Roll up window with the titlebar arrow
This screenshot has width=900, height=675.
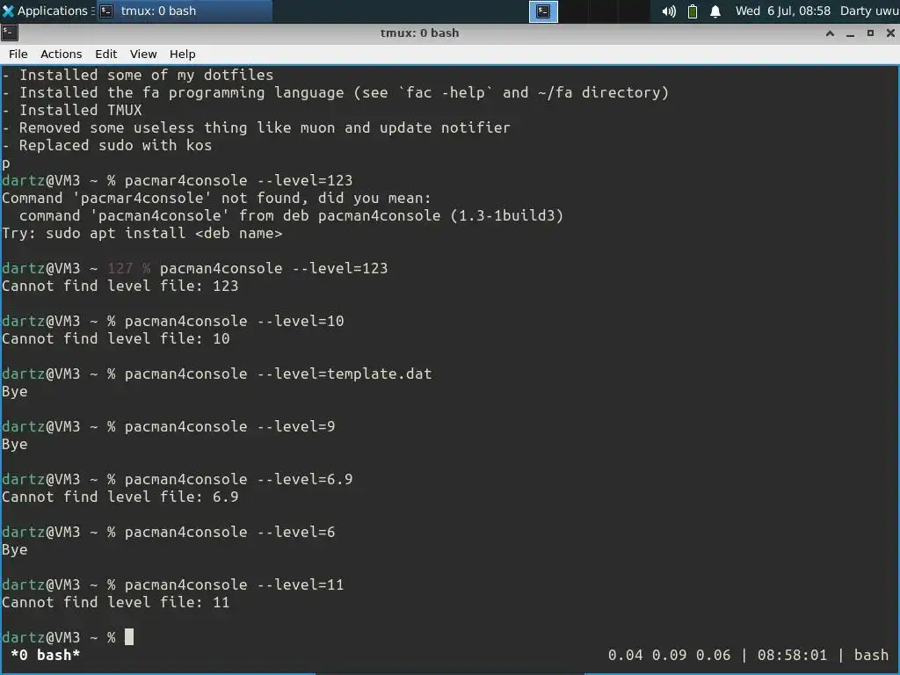click(830, 33)
